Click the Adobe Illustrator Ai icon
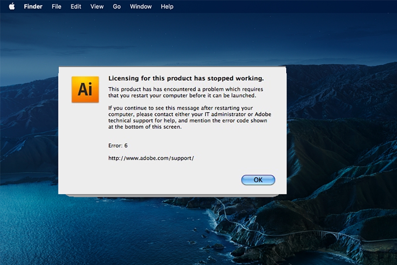 point(85,89)
